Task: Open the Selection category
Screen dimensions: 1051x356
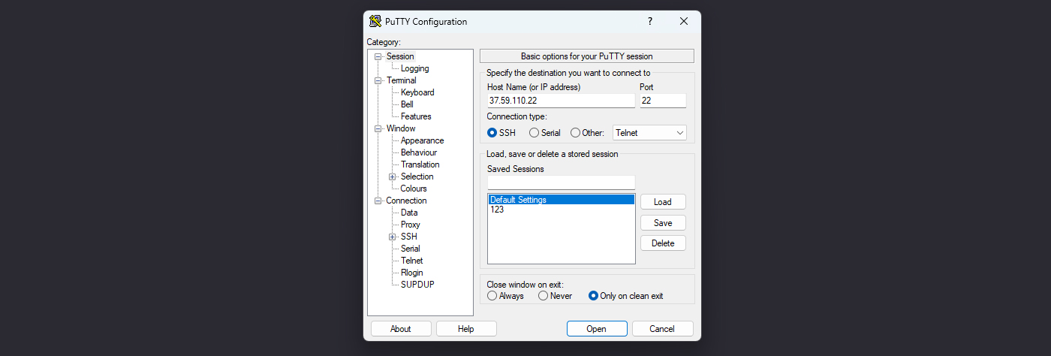Action: (x=417, y=176)
